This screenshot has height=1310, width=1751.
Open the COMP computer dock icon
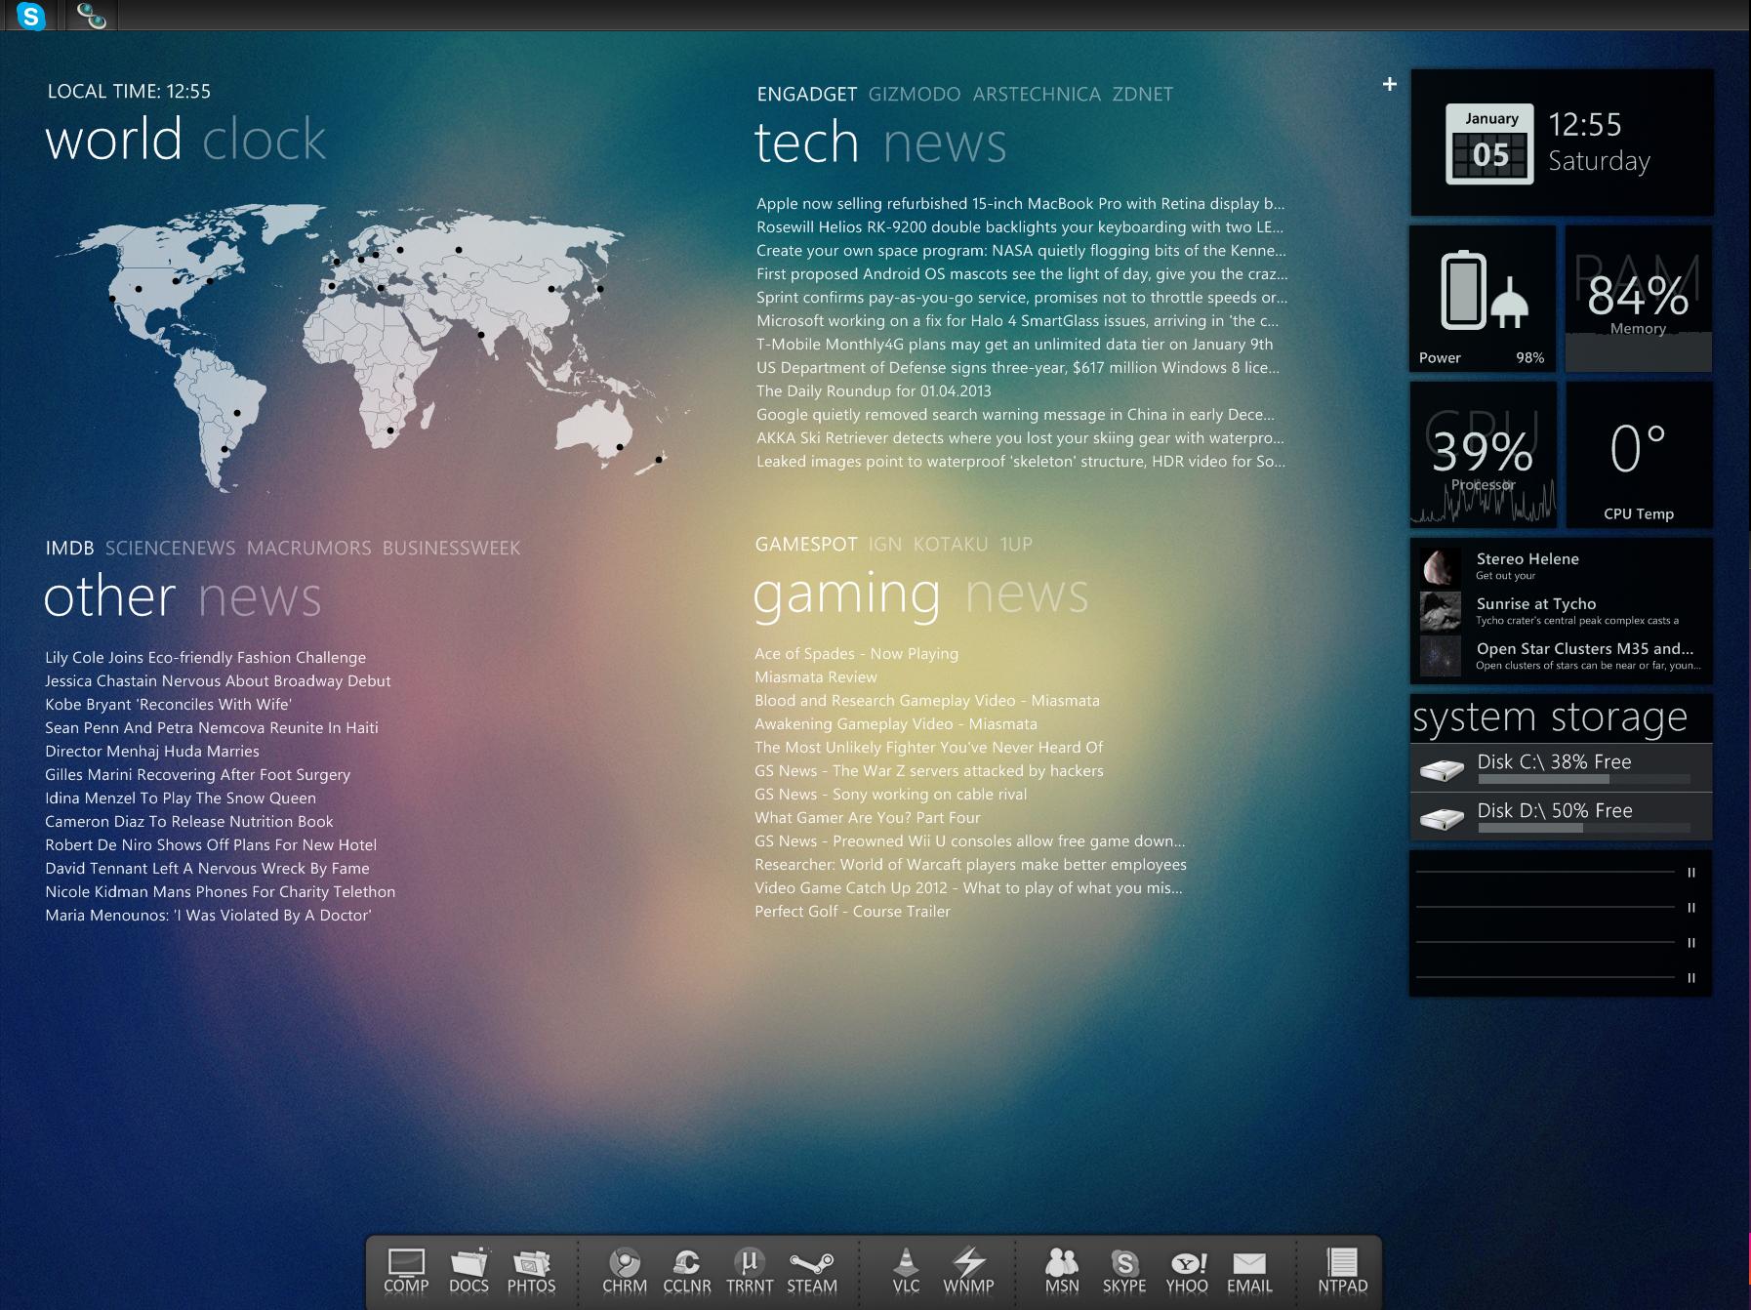click(406, 1271)
